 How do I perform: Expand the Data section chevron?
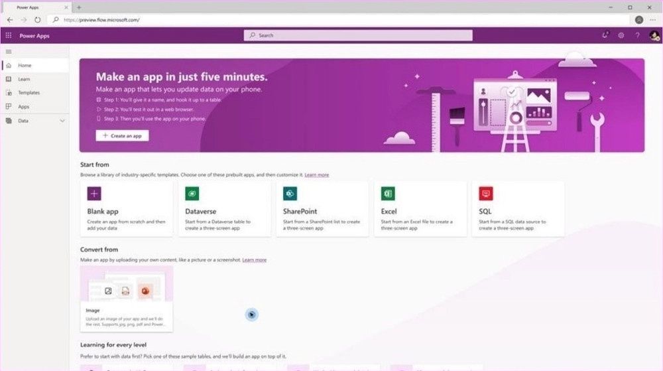[x=62, y=121]
